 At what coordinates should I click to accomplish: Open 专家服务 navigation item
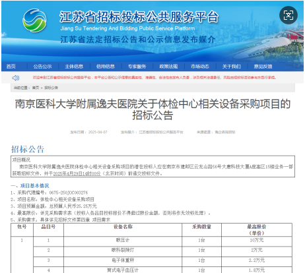coord(137,67)
